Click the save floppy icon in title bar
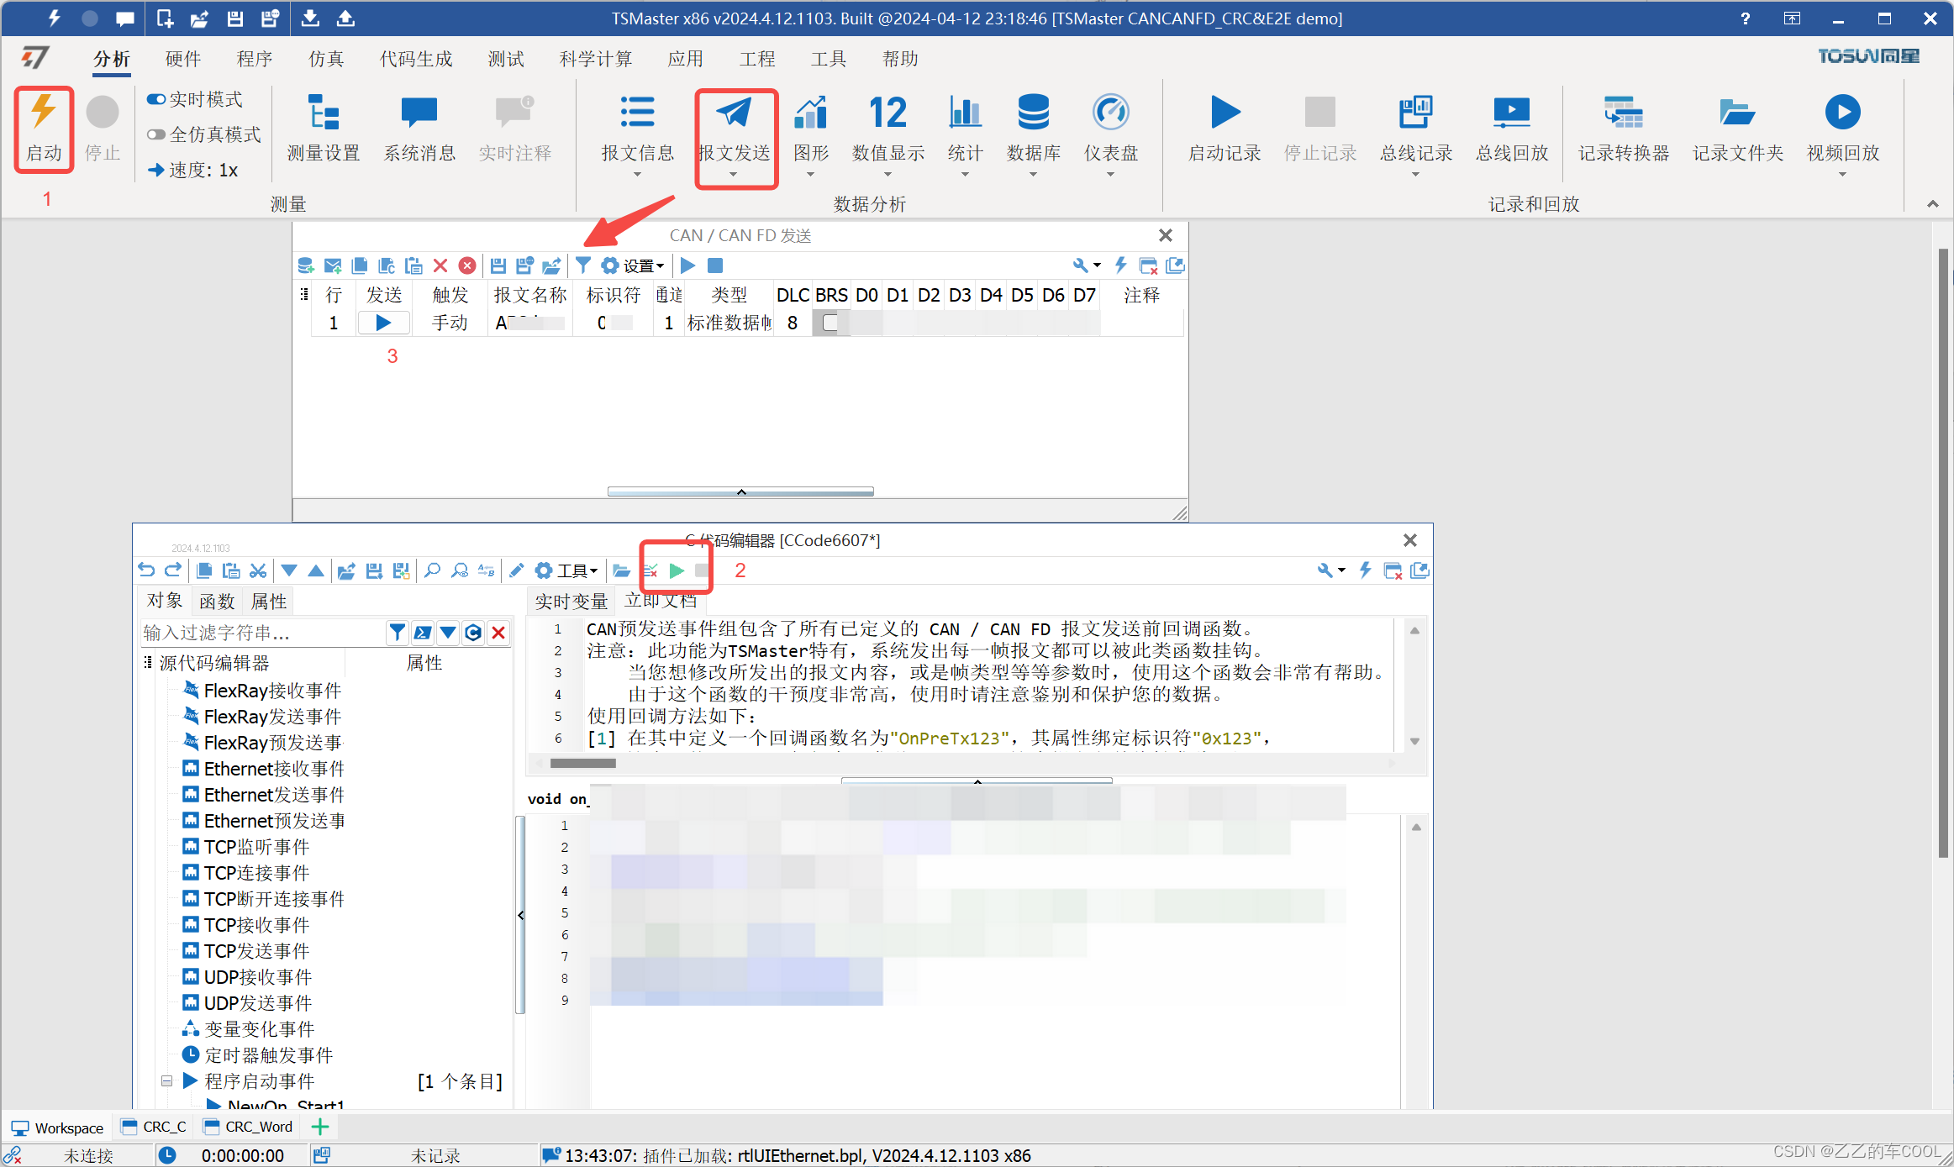Image resolution: width=1954 pixels, height=1167 pixels. click(235, 18)
